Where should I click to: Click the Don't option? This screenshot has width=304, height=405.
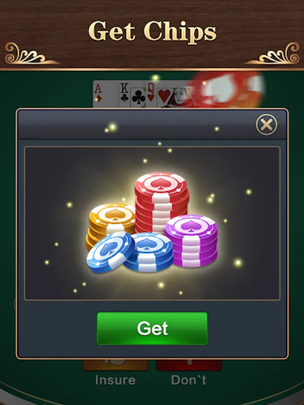pyautogui.click(x=189, y=380)
